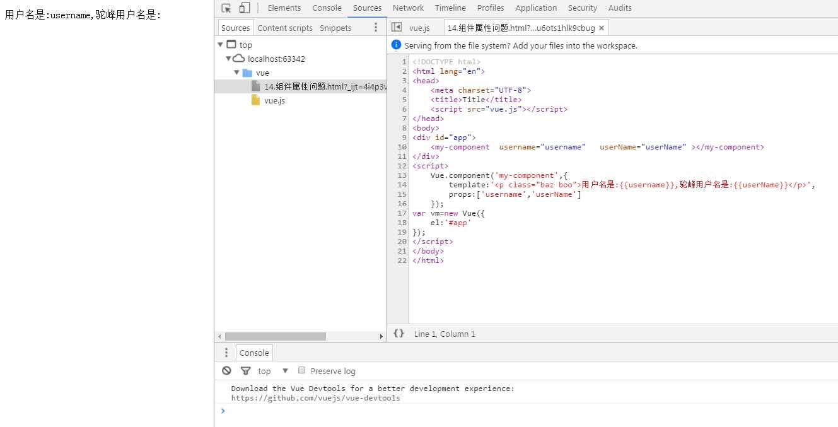Viewport: 838px width, 427px height.
Task: Click the navigator scrollbar right arrow
Action: 381,337
